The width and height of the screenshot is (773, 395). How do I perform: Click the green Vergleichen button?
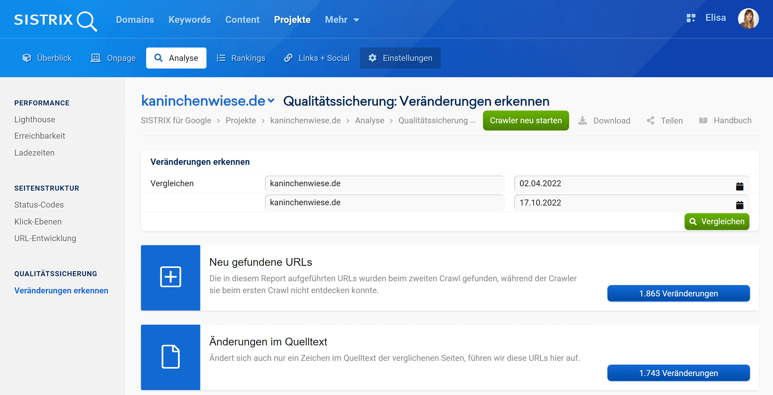717,222
